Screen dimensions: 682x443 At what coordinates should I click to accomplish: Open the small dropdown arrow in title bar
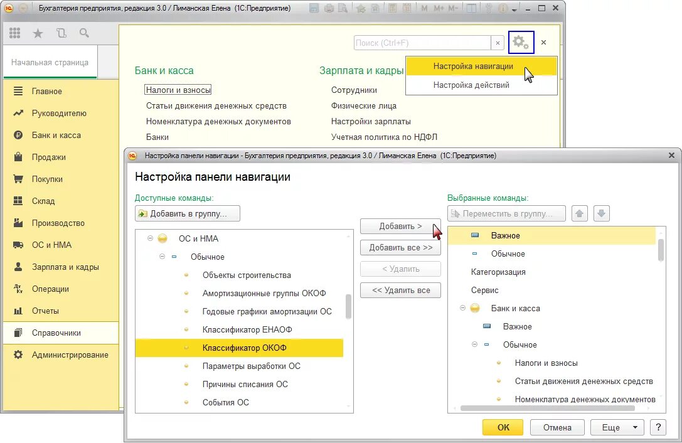pos(514,9)
